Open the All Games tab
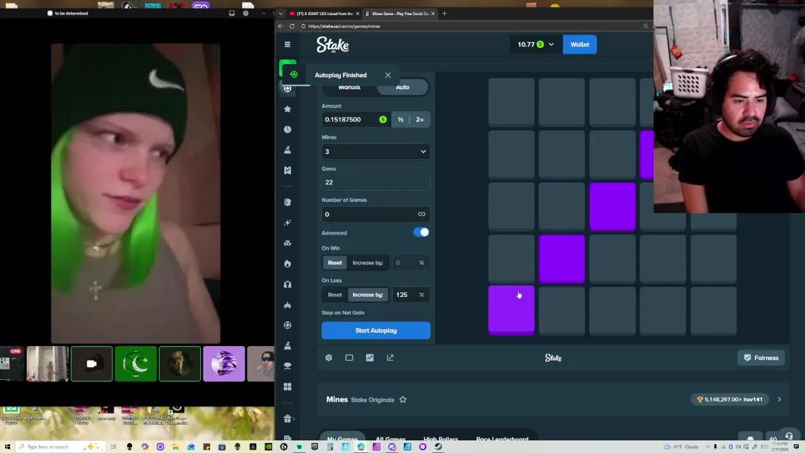This screenshot has height=453, width=805. coord(391,439)
